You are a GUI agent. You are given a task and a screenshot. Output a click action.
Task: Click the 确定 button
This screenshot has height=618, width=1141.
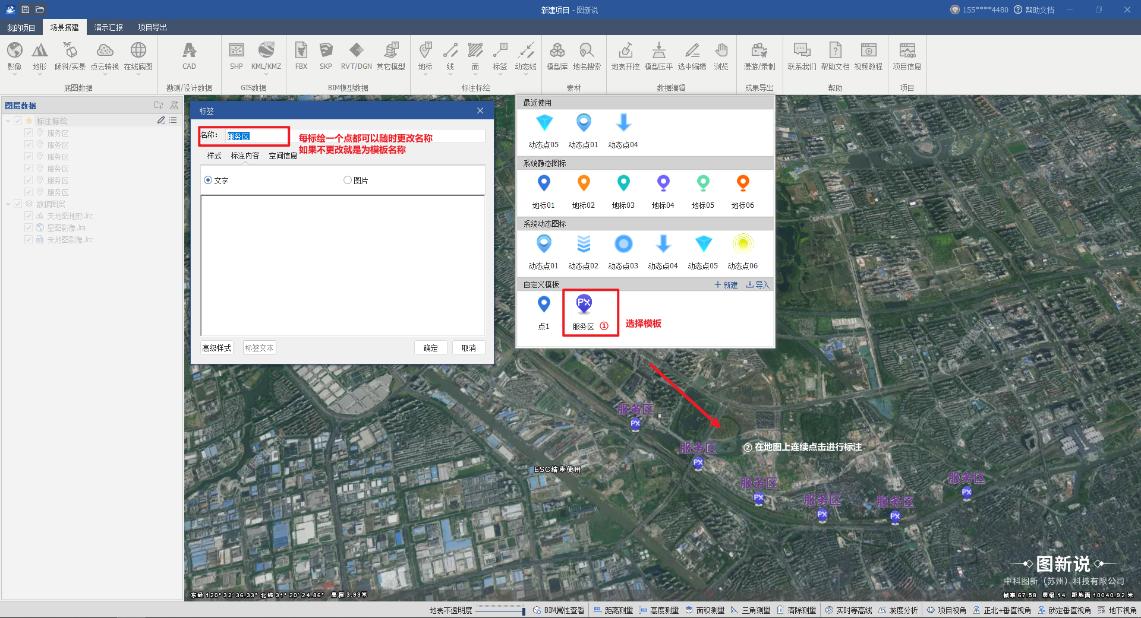point(430,348)
